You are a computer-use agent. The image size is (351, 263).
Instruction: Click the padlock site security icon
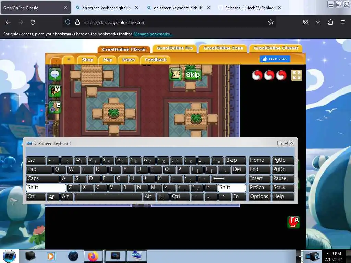pos(77,22)
